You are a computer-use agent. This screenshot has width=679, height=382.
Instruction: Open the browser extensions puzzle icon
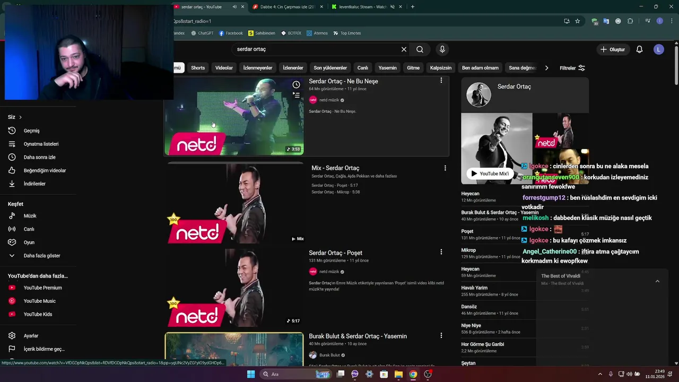coord(630,21)
